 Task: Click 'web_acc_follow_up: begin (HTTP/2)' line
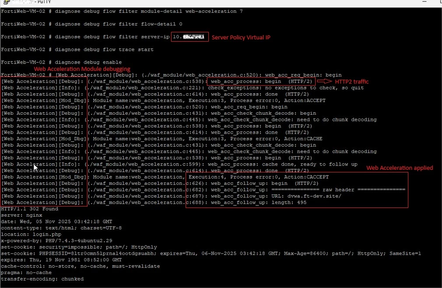pos(160,183)
